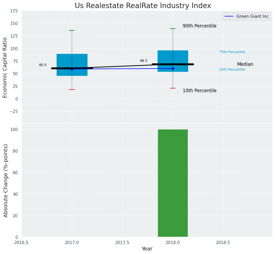Viewport: 275px width, 254px height.
Task: Click the red lower whisker cap for 2017
Action: tap(72, 90)
